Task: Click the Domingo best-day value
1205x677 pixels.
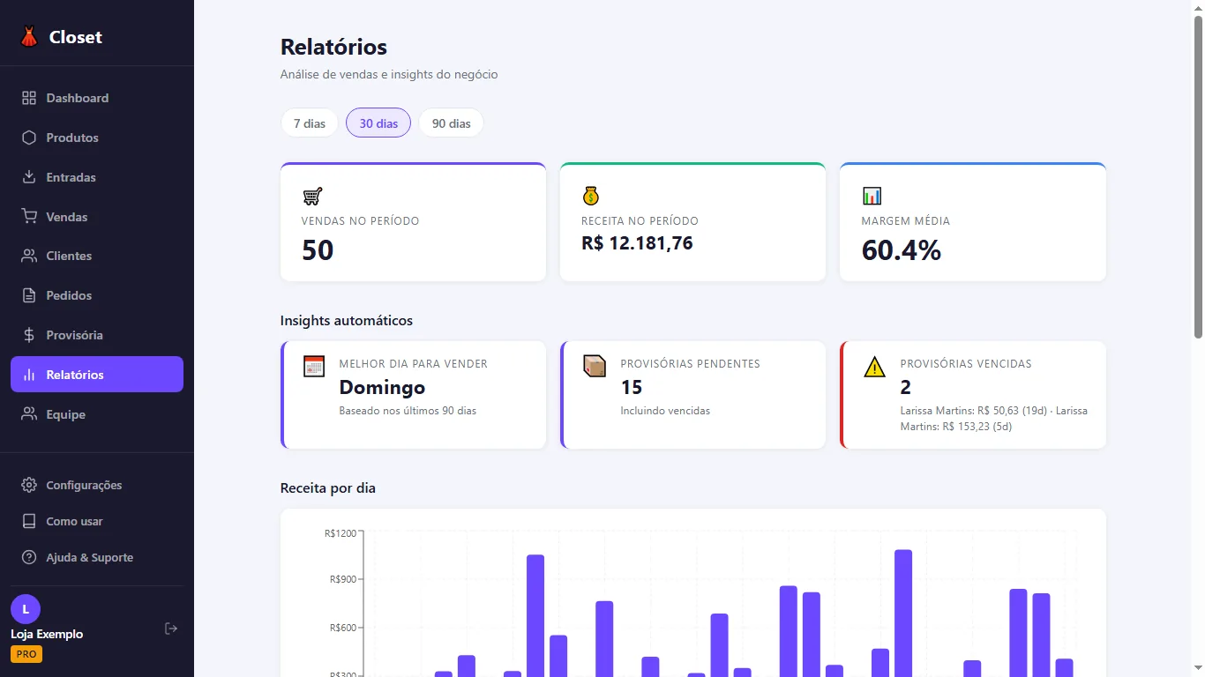Action: pyautogui.click(x=382, y=387)
